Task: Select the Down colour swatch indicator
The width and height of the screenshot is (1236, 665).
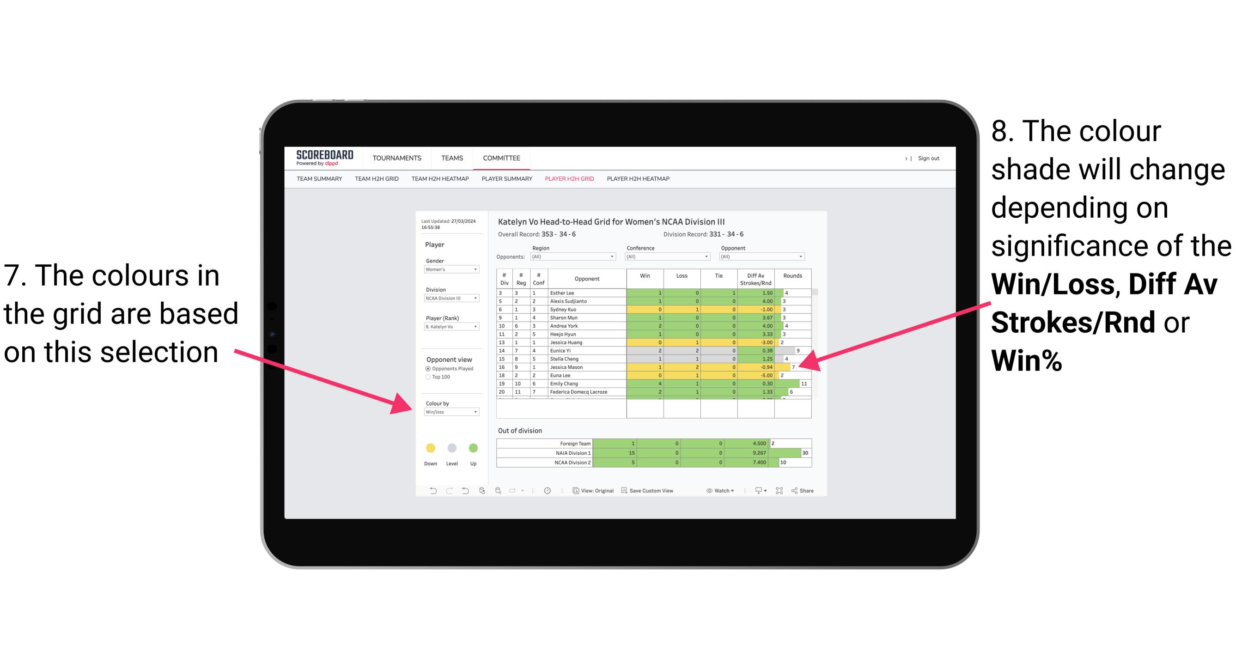Action: point(428,446)
